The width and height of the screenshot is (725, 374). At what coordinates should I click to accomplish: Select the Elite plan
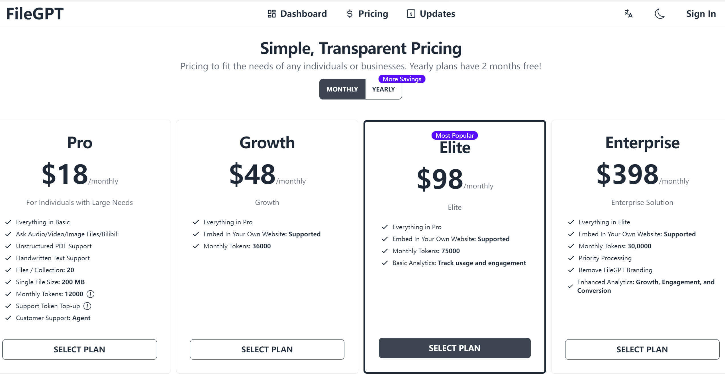[x=454, y=348]
